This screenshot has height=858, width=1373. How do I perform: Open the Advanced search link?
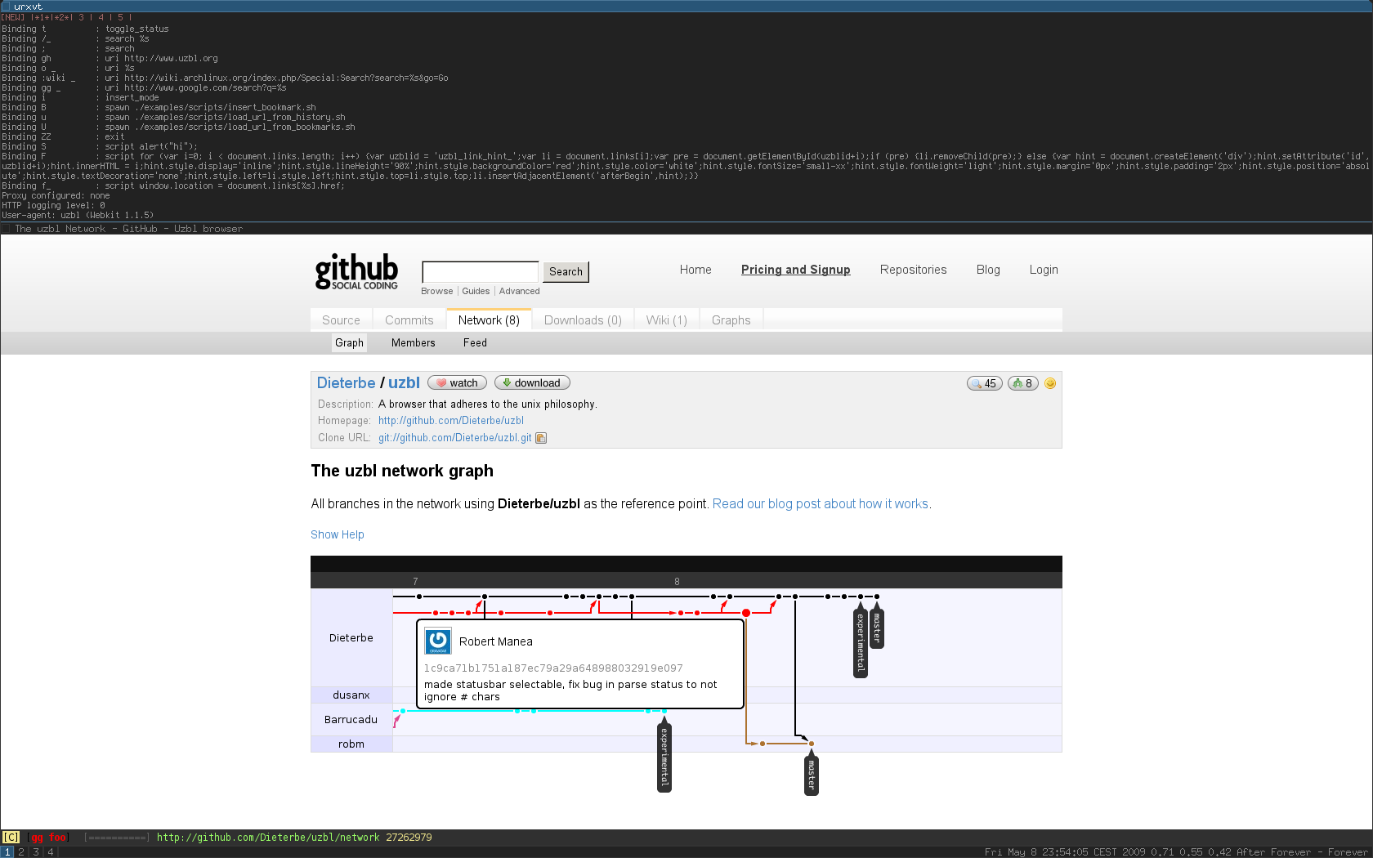pos(520,292)
